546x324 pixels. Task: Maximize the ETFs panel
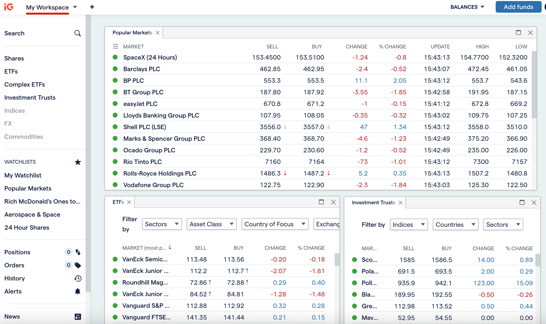tap(321, 202)
